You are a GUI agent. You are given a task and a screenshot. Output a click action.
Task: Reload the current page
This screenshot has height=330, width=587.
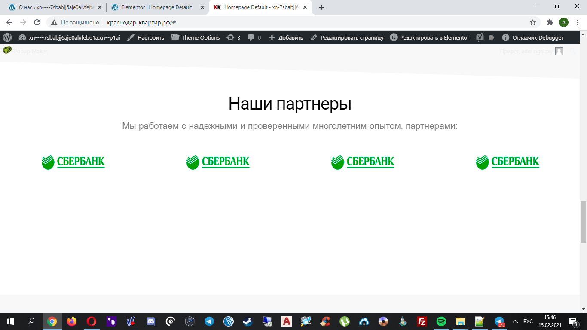tap(37, 22)
